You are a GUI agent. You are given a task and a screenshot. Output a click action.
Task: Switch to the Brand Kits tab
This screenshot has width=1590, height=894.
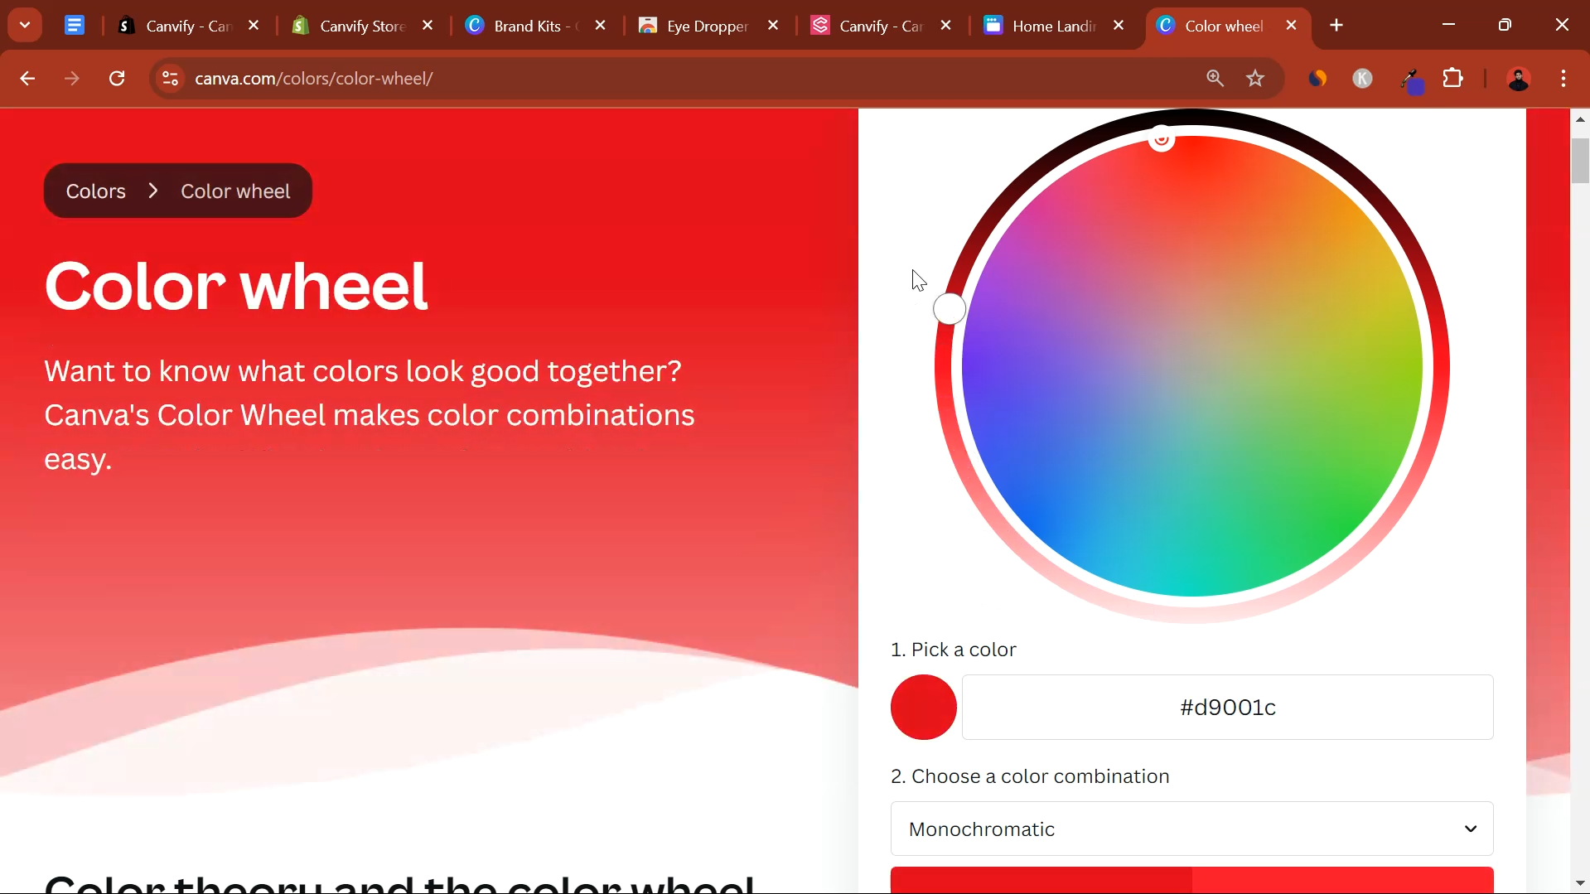click(535, 26)
